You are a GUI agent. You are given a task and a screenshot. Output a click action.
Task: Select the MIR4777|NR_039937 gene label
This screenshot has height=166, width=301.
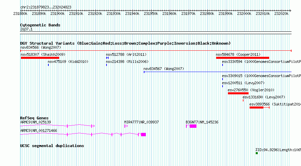click(141, 122)
